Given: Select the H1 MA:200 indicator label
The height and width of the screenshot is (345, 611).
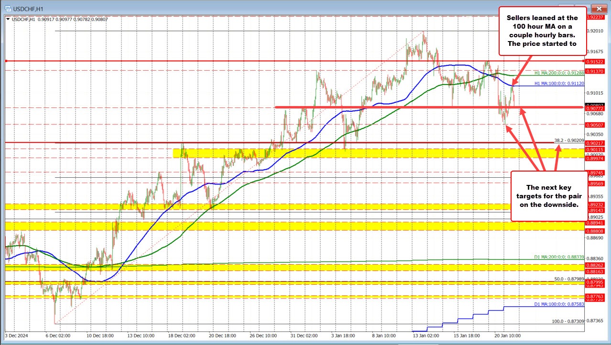Looking at the screenshot, I should [x=558, y=72].
